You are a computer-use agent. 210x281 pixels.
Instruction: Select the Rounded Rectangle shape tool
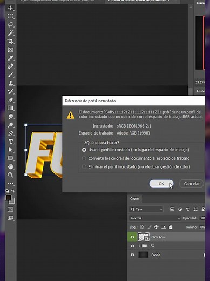click(x=10, y=158)
